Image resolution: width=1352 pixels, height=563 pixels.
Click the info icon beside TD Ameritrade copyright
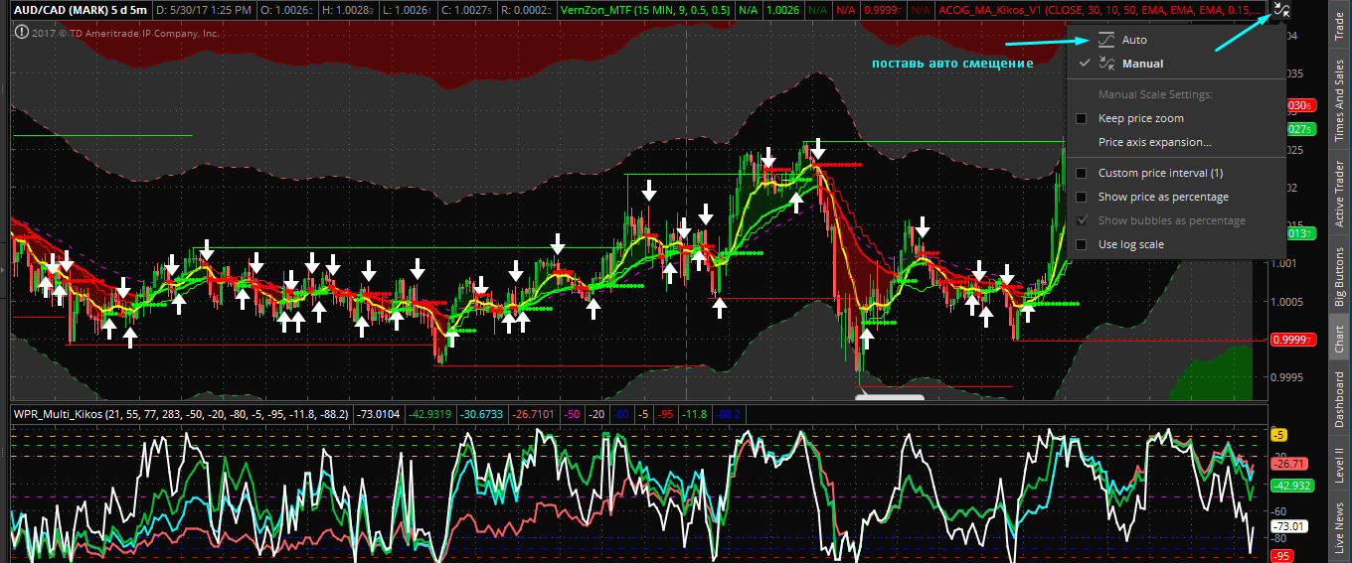coord(22,32)
